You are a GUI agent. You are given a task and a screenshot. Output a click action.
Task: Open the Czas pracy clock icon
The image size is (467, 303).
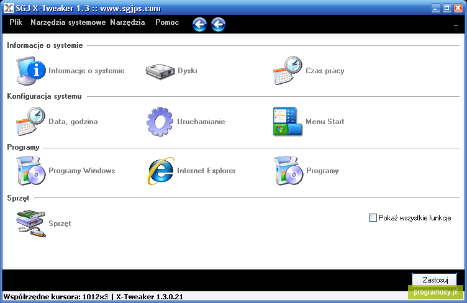[x=288, y=71]
